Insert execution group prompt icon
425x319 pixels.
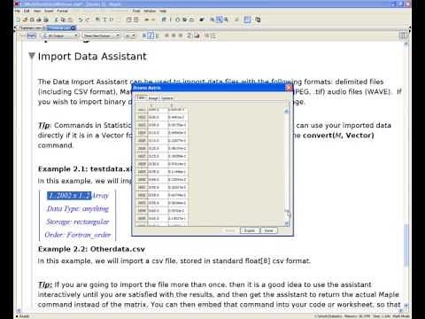112,19
